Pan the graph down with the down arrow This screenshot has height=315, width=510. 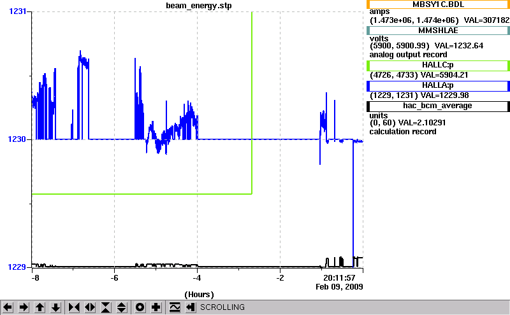[56, 307]
